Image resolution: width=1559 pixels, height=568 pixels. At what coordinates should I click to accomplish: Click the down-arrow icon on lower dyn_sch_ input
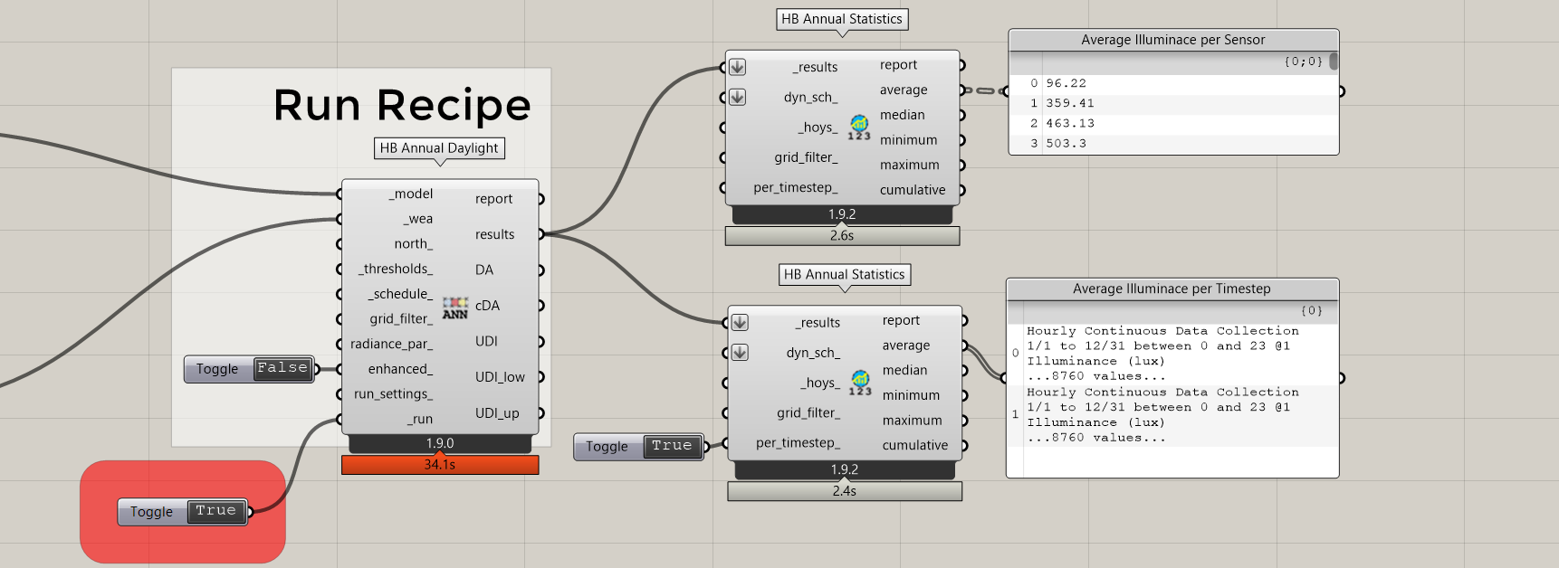pyautogui.click(x=740, y=352)
